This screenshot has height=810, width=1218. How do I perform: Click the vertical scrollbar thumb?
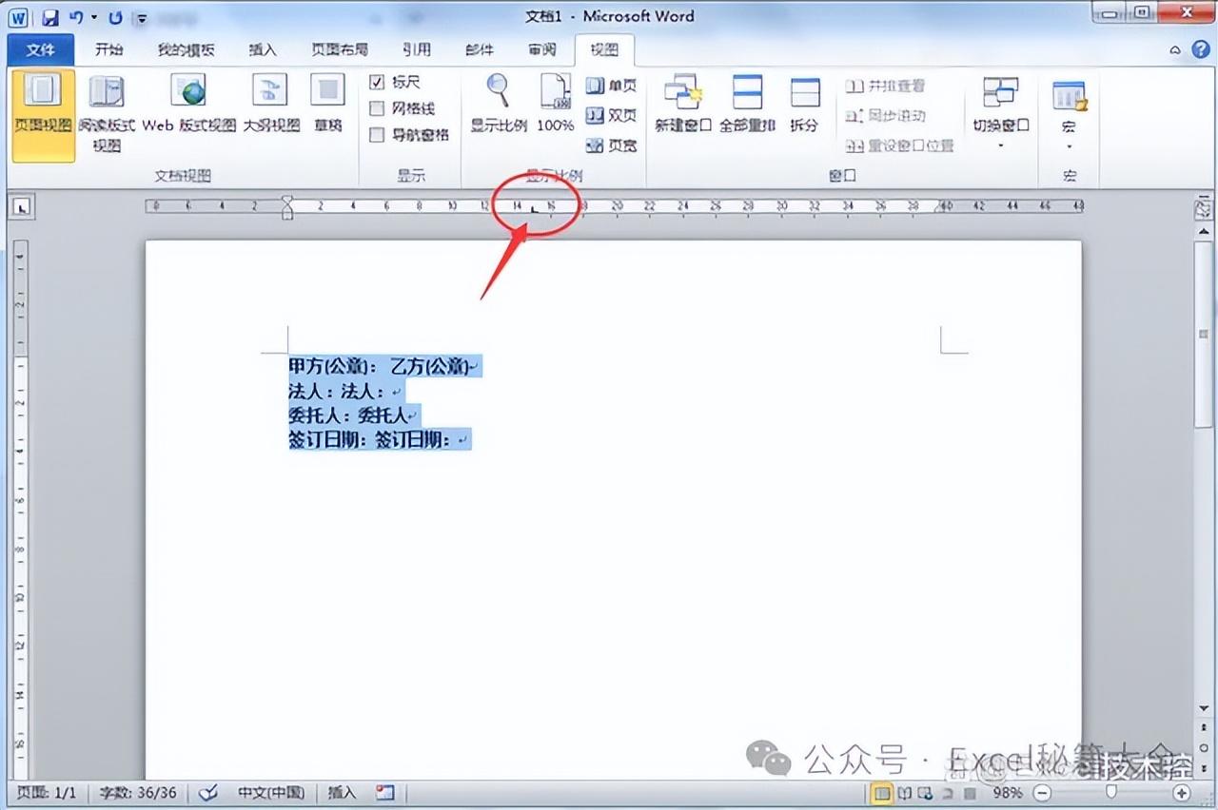tap(1204, 333)
